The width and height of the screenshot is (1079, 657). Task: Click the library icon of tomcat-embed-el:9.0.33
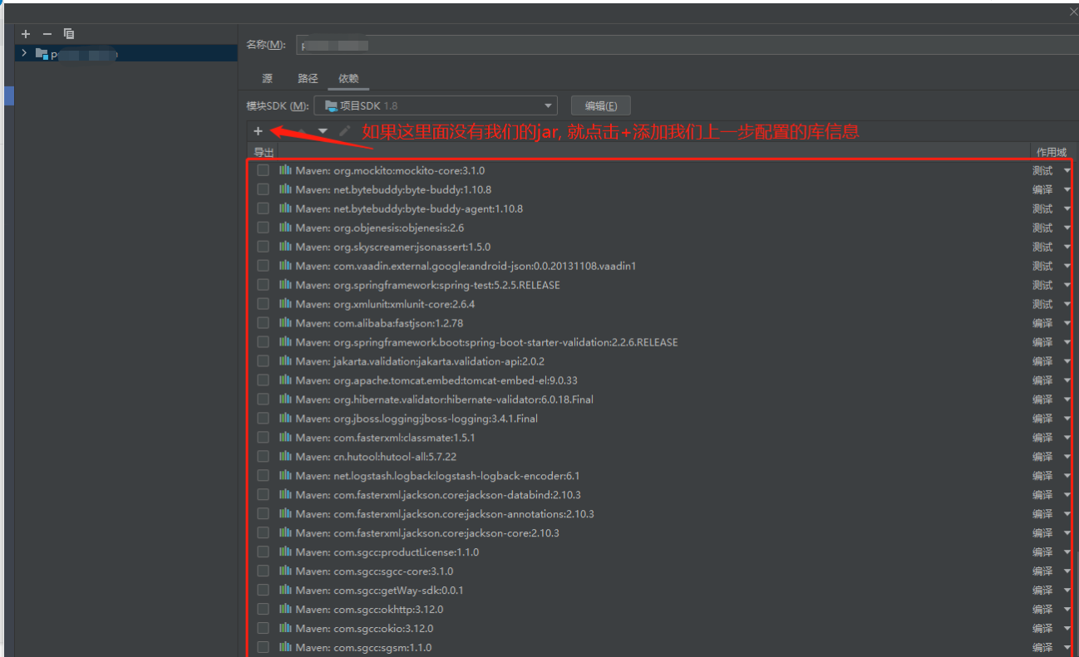tap(285, 380)
